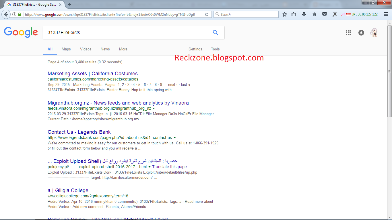Go to the Firefox home page icon

coord(314,14)
